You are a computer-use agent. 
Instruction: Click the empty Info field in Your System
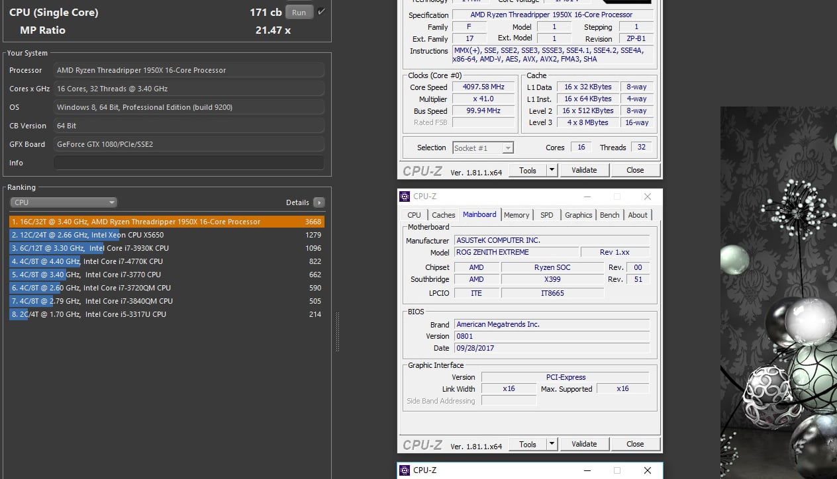189,163
